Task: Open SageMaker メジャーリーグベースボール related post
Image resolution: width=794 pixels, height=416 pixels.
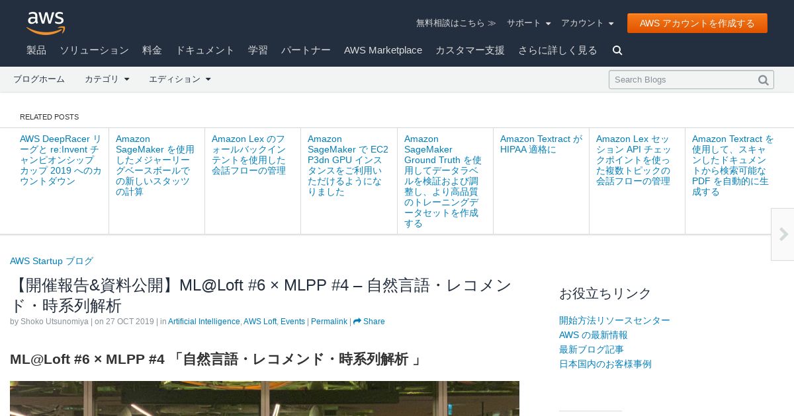Action: (155, 165)
